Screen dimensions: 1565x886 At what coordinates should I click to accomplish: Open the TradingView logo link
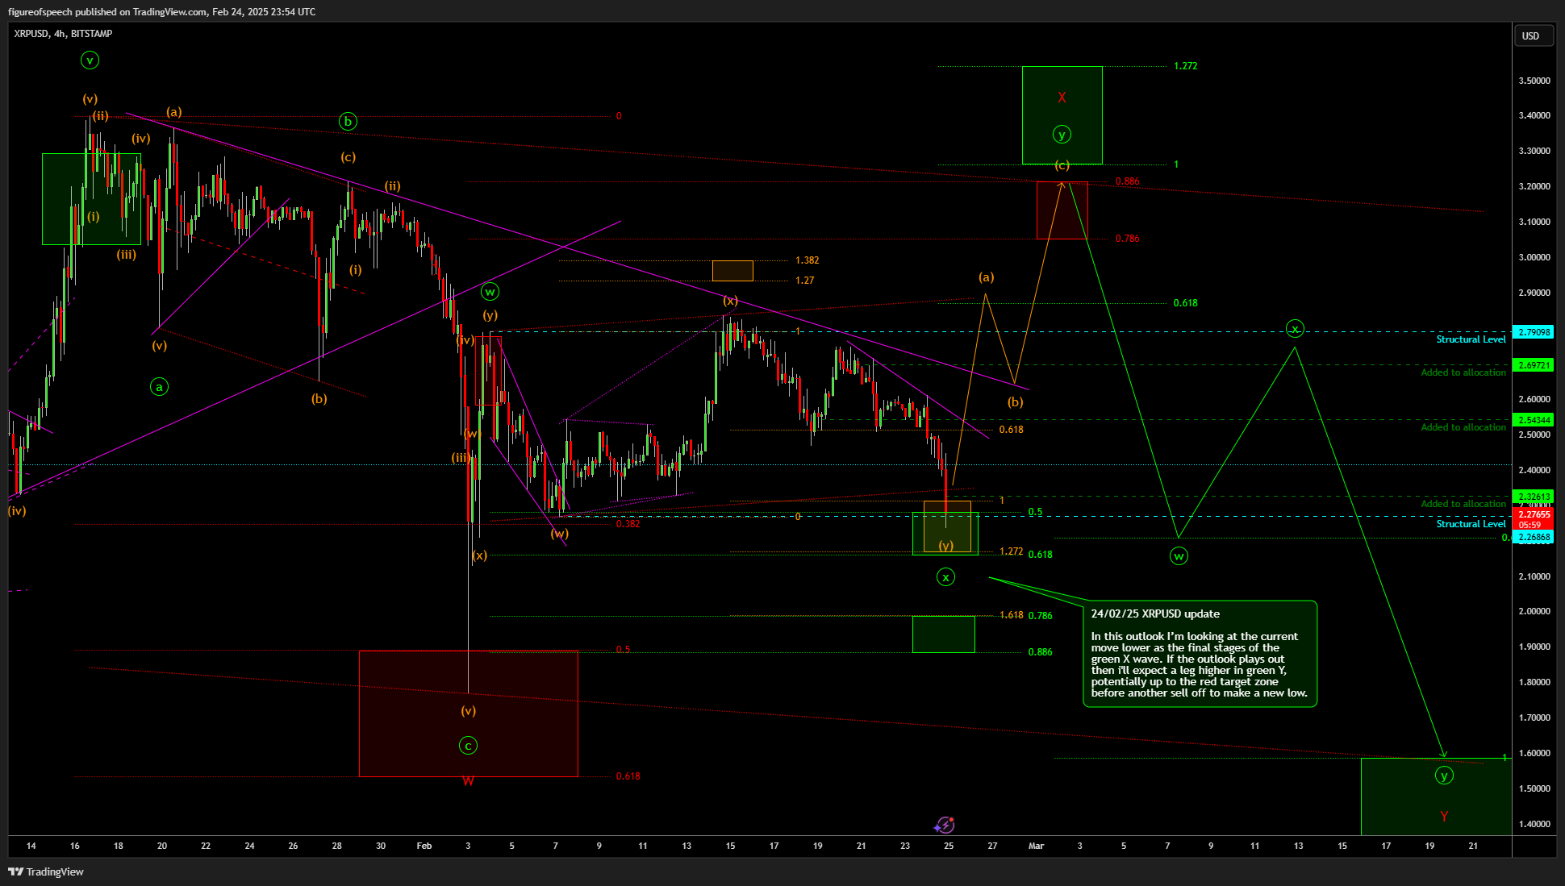(x=46, y=871)
